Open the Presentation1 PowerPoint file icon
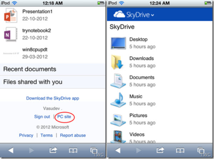Screen dimensions: 214x159 [x=10, y=15]
